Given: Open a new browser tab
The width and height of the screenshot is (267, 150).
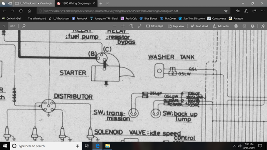Looking at the screenshot, I should pos(101,3).
